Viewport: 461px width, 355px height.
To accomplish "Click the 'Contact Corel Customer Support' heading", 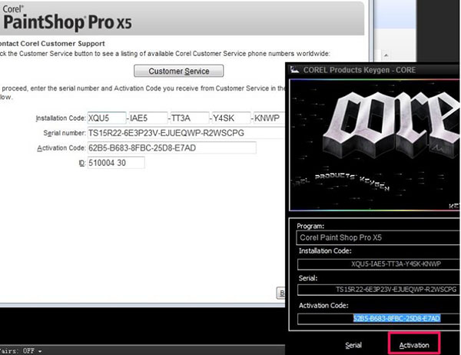I will (52, 44).
